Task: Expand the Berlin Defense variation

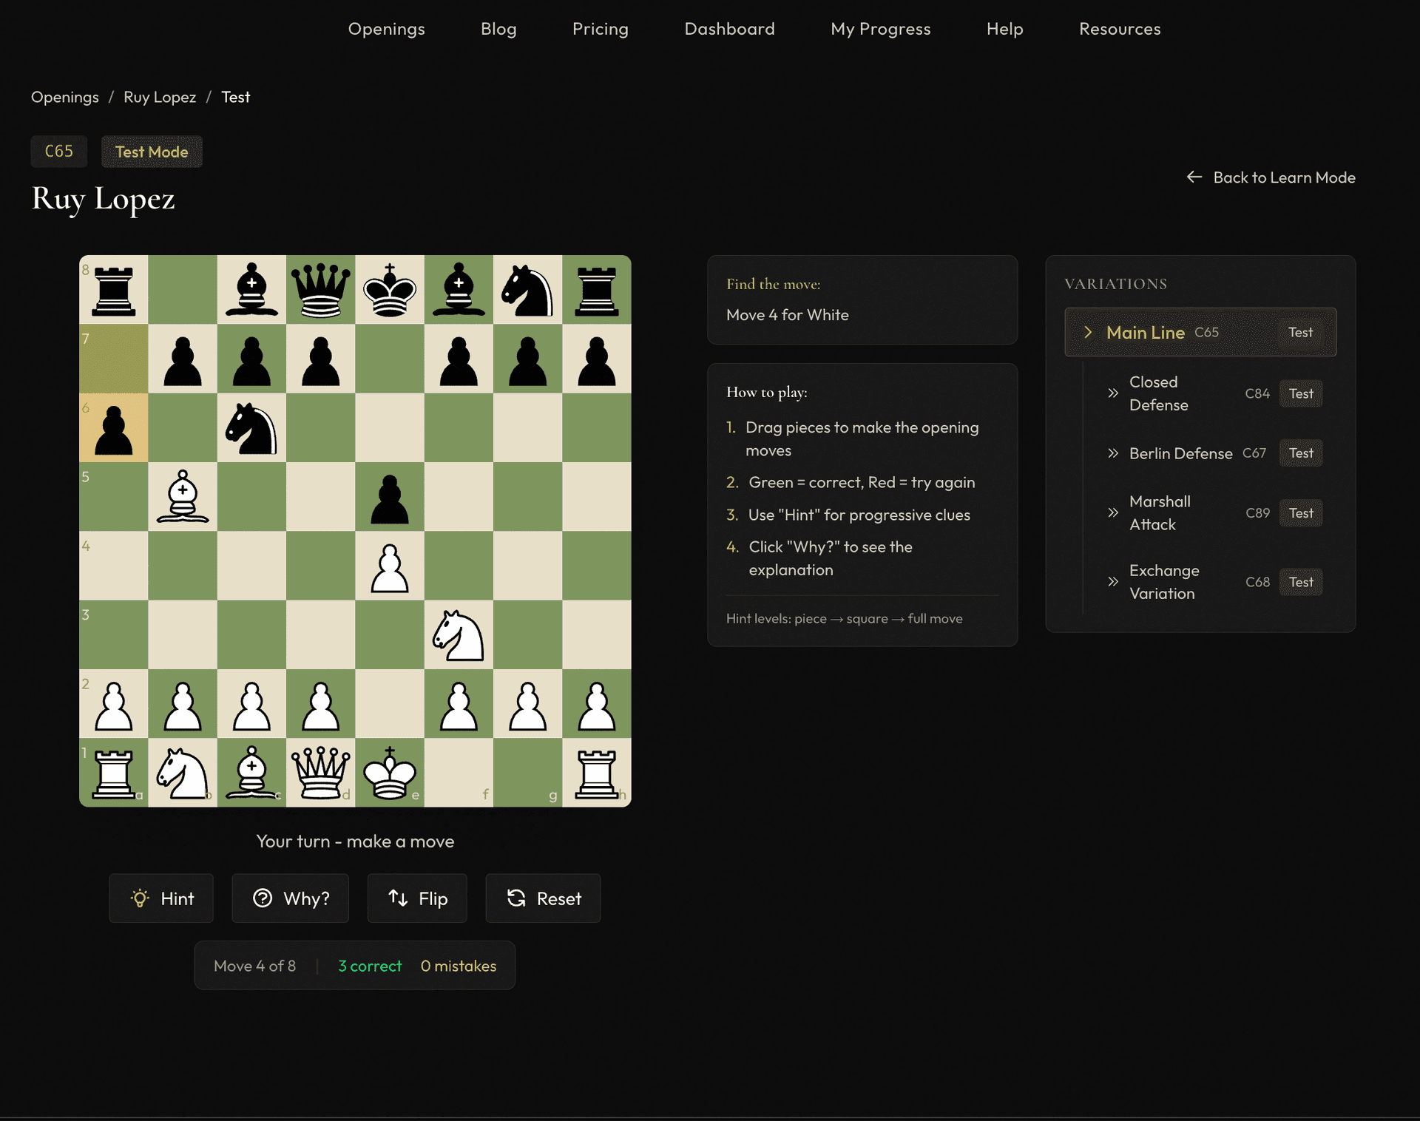Action: tap(1113, 453)
